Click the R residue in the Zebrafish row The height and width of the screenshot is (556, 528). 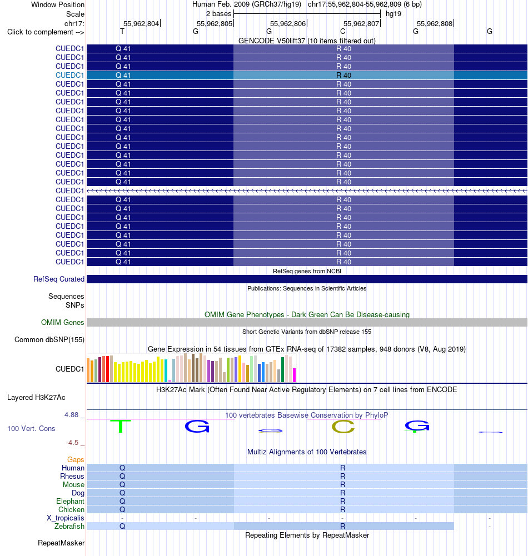342,526
